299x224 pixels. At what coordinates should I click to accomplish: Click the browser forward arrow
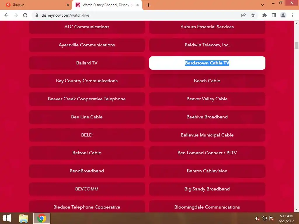point(16,15)
